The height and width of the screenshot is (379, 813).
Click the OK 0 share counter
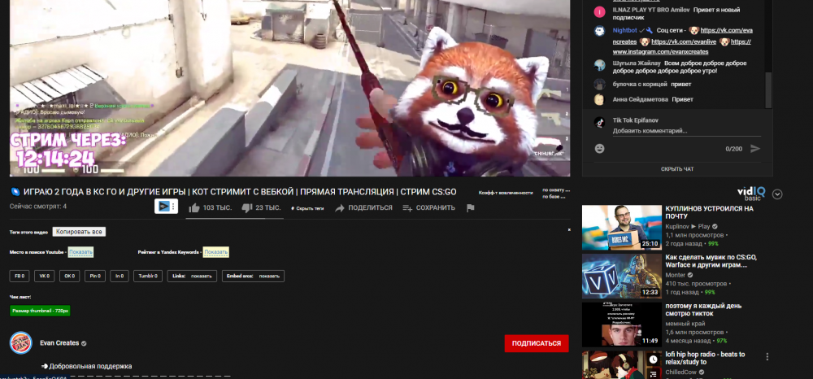(x=69, y=276)
